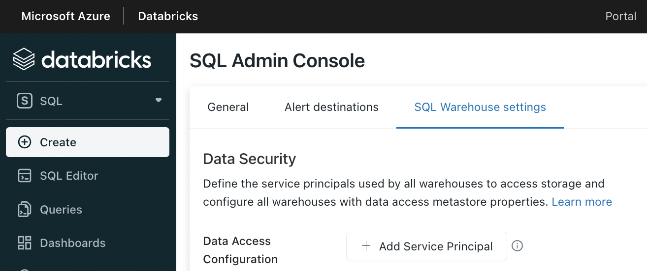Image resolution: width=647 pixels, height=271 pixels.
Task: Open SQL Editor from the sidebar
Action: 88,176
